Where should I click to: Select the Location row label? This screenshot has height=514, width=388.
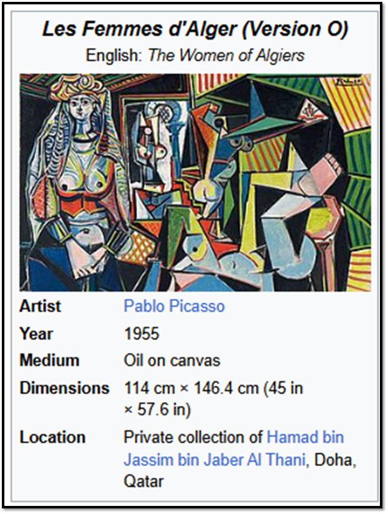click(x=52, y=437)
